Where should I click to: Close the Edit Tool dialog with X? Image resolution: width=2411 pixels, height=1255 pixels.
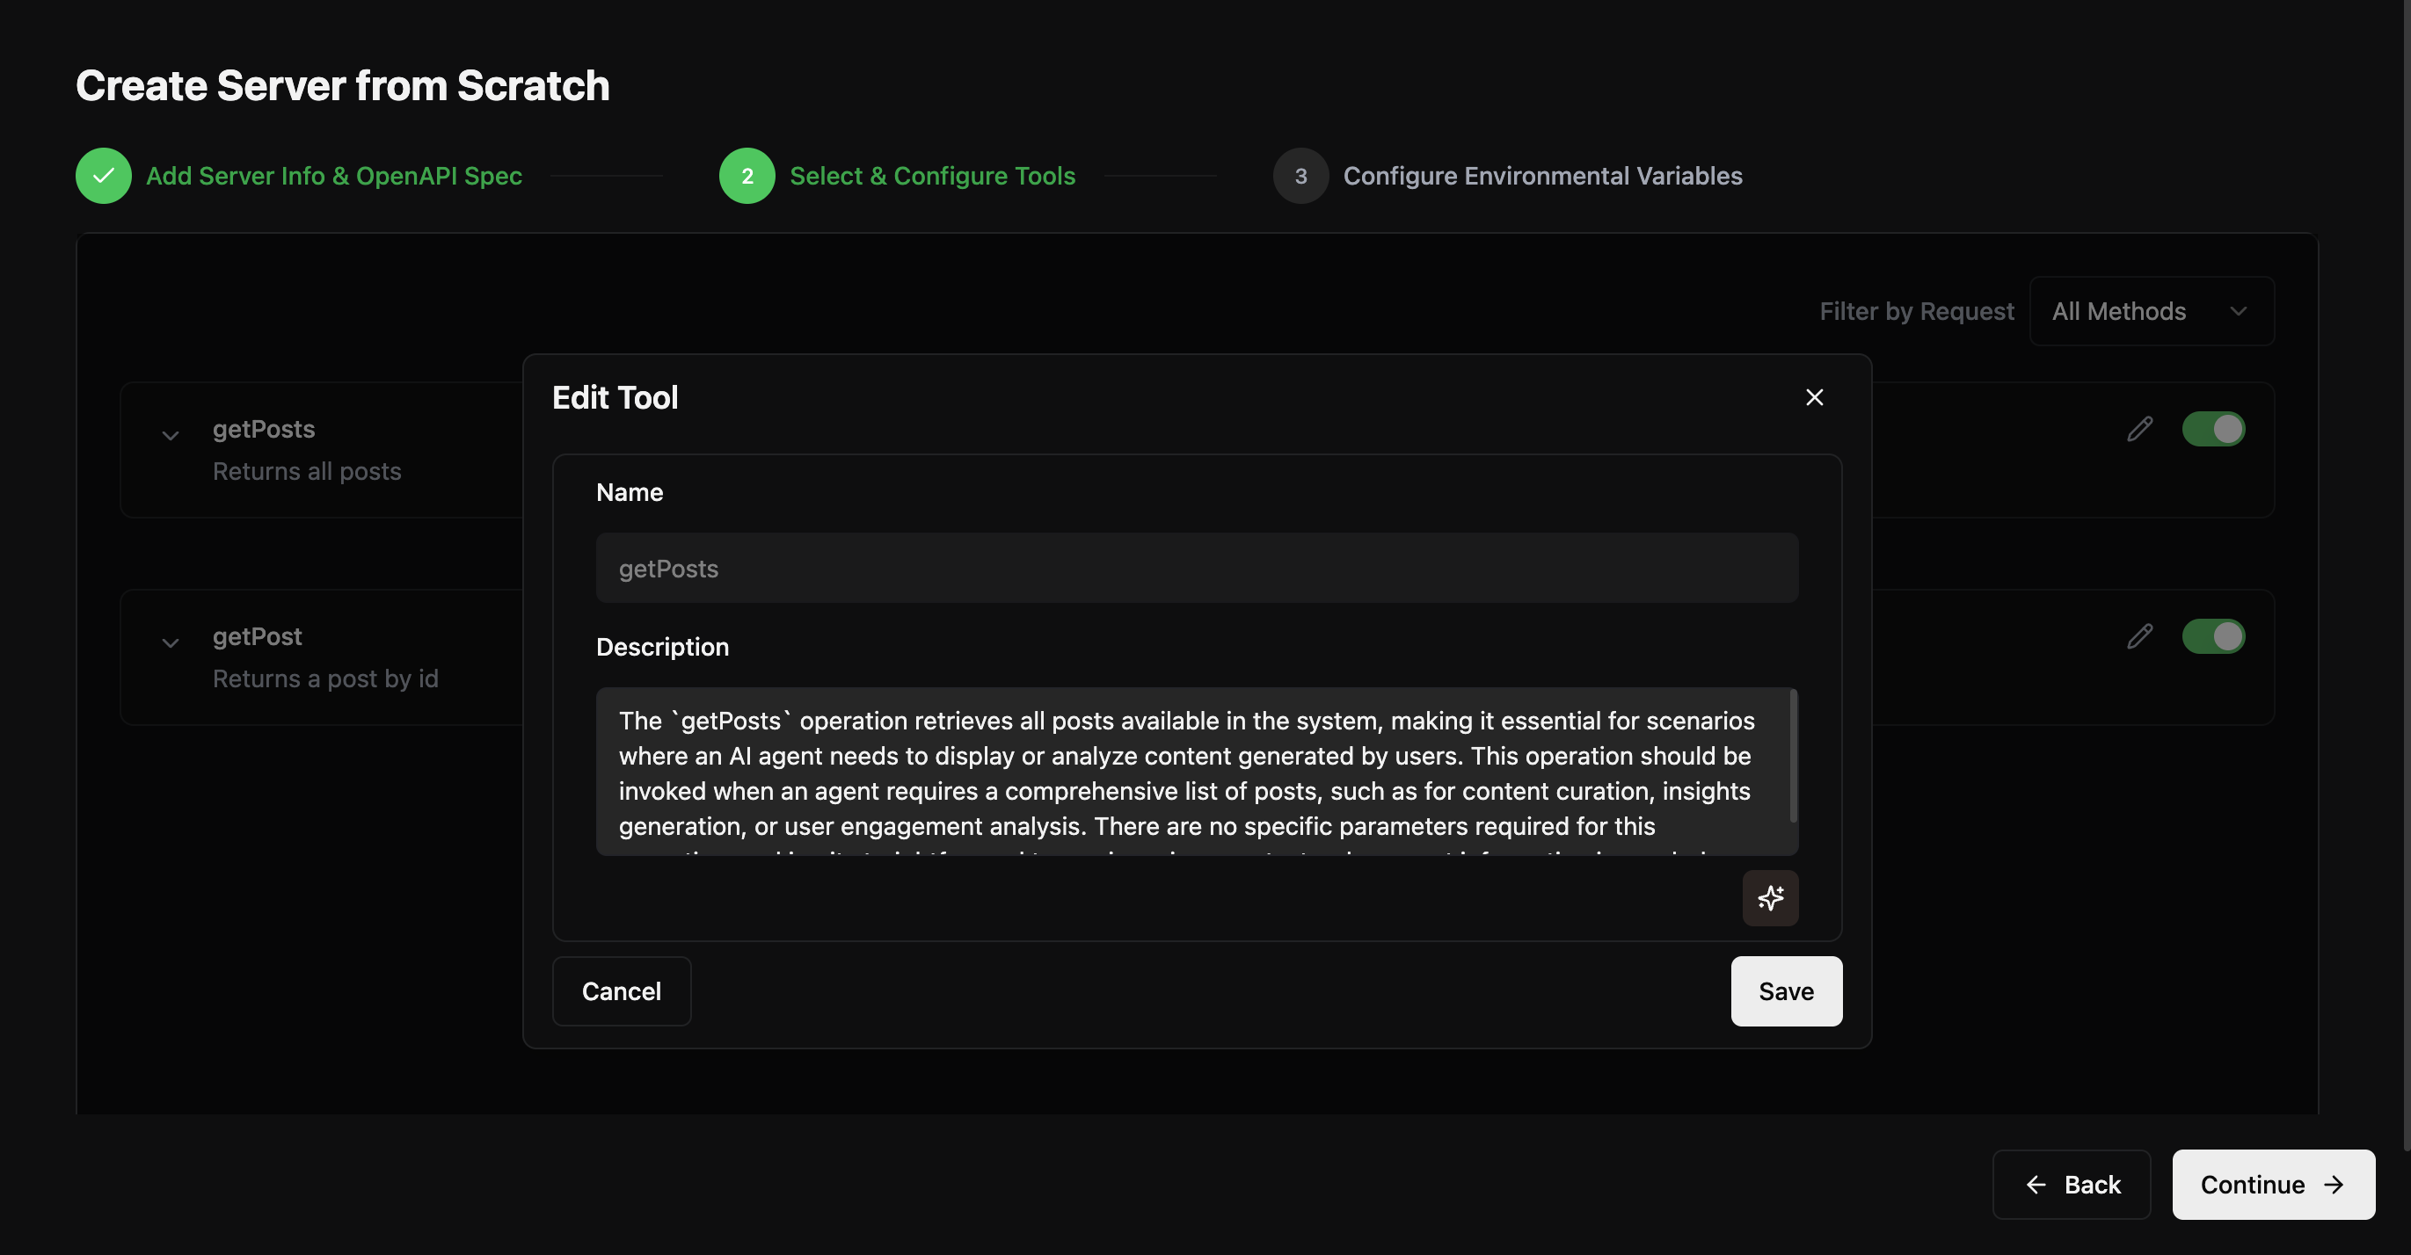[x=1814, y=397]
